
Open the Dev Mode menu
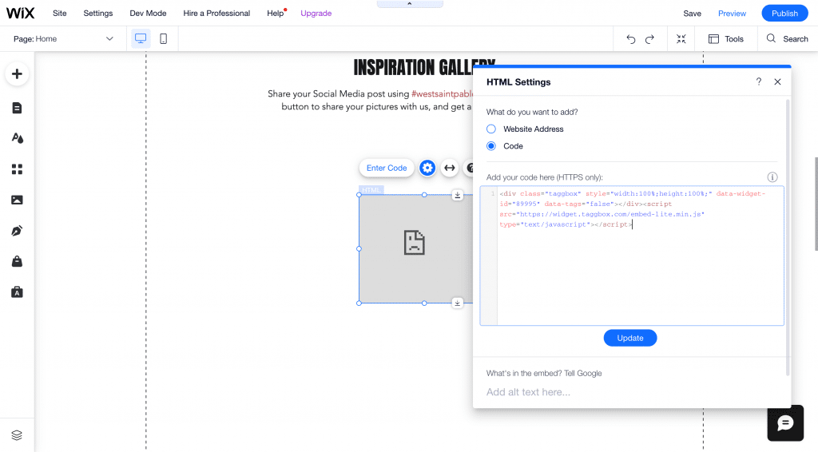coord(148,14)
